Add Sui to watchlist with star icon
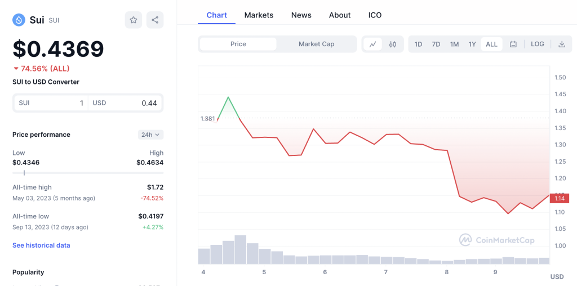The height and width of the screenshot is (286, 577). point(133,20)
